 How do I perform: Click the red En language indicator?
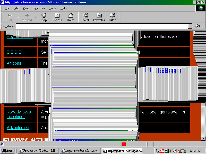tap(162, 151)
